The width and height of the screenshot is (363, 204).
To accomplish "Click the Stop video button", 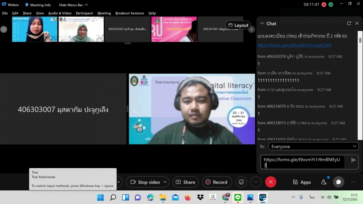I will tap(145, 182).
